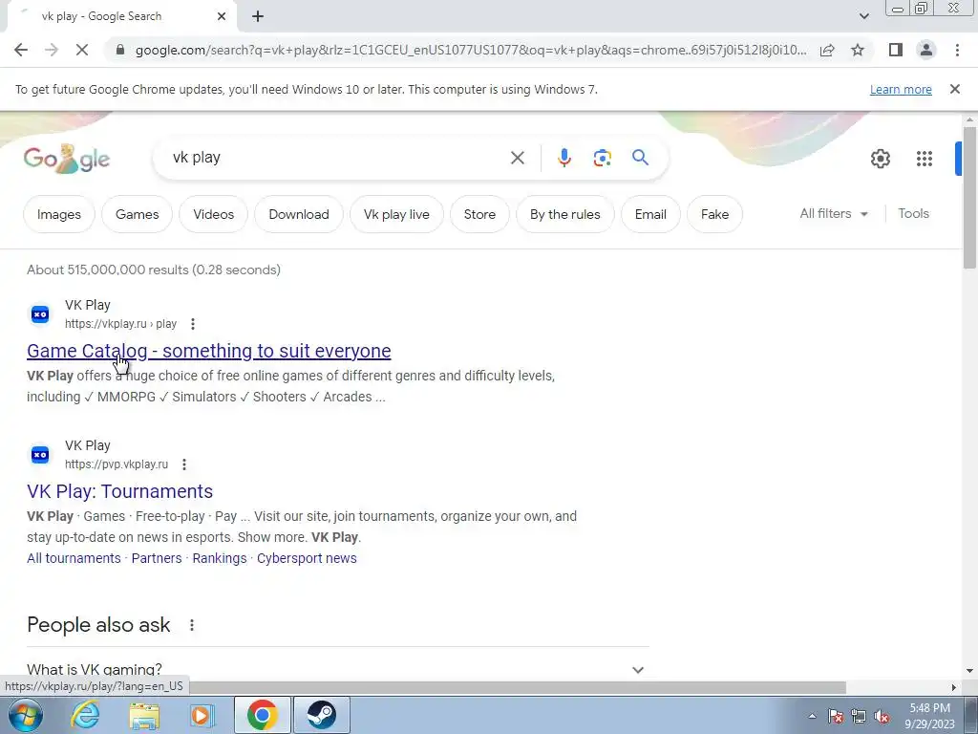Open the Rankings sitelink

[x=220, y=558]
